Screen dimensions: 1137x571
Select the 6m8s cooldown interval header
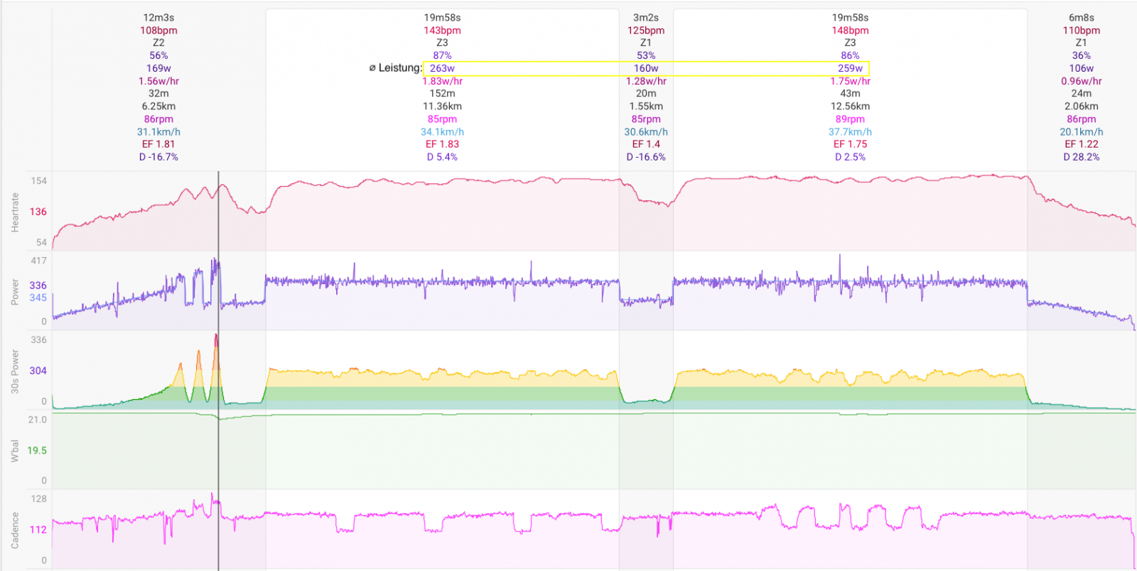click(x=1081, y=18)
